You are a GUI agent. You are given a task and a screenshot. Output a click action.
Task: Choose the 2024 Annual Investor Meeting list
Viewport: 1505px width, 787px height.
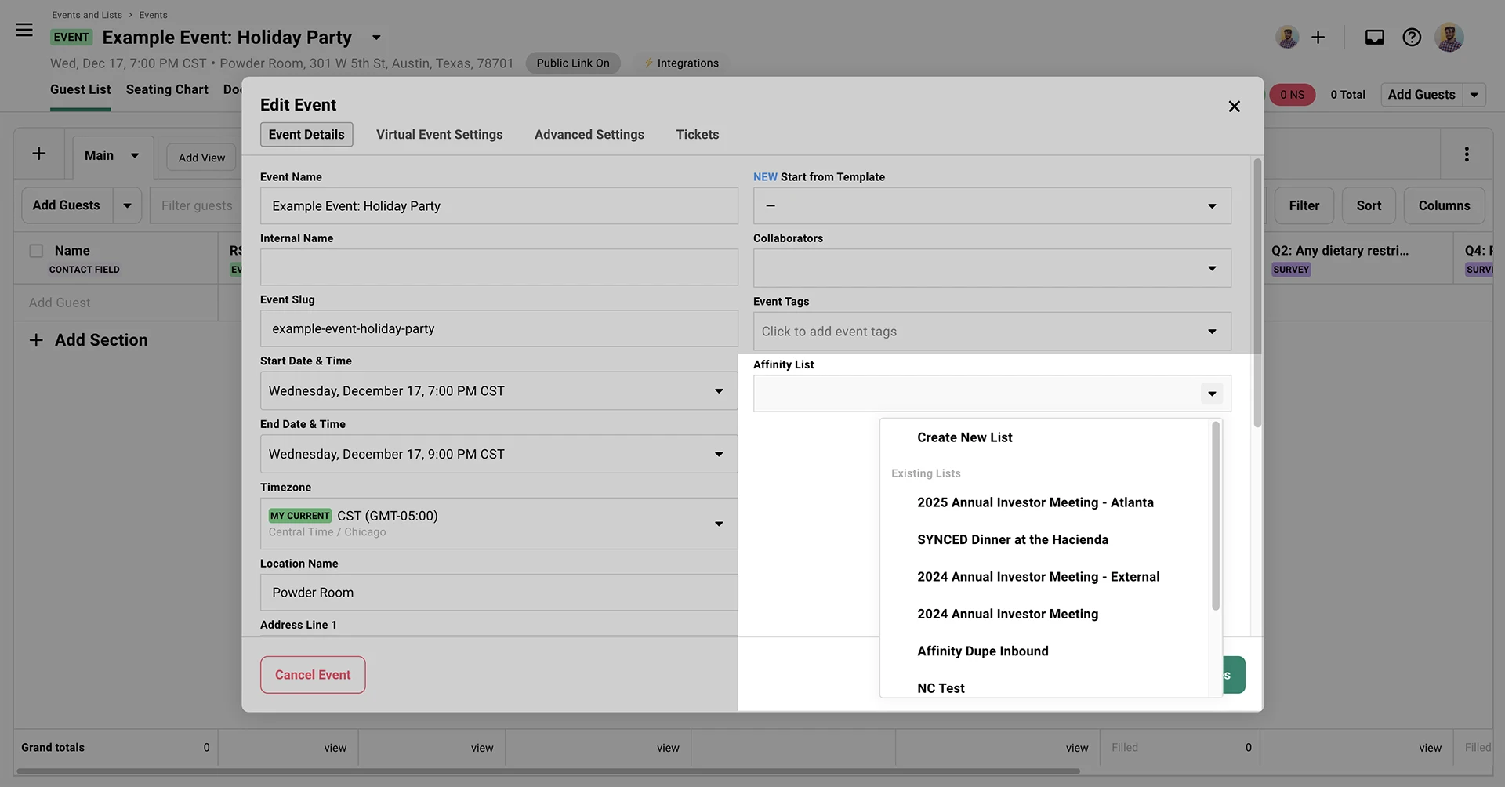[1007, 614]
